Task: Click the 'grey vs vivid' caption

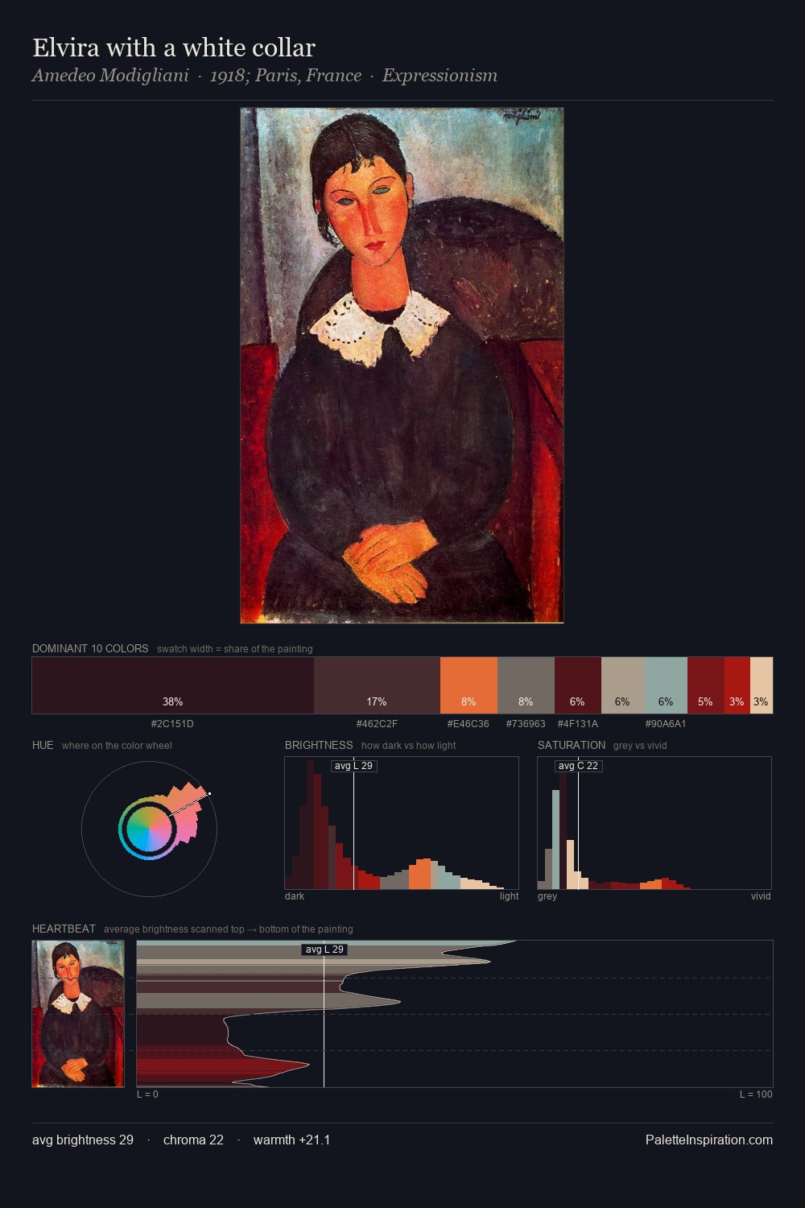Action: coord(640,746)
